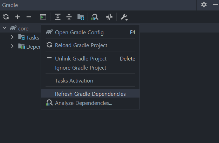Viewport: 219px width, 143px height.
Task: Click the Gradle panel title
Action: pos(10,5)
